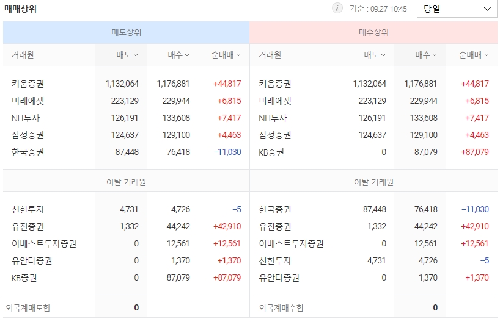Click 미래에셋 in the 매수상위 list
Viewport: 500px width, 322px height.
click(275, 101)
